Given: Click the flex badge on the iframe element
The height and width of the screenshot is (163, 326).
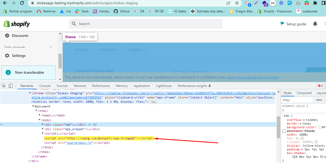Looking at the screenshot, I should (x=154, y=102).
